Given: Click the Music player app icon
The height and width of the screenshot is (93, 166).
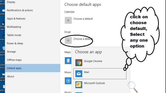Looking at the screenshot, I should click(x=68, y=81).
